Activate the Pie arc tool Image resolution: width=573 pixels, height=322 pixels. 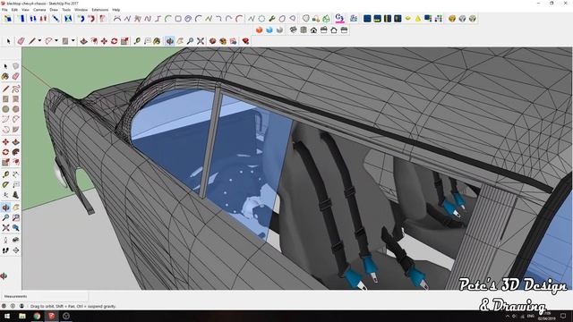[x=16, y=130]
